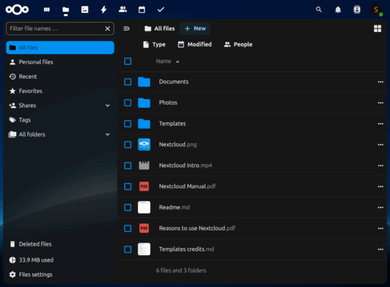
Task: Check Reasons to use Nextcloud.pdf checkbox
Action: (x=127, y=228)
